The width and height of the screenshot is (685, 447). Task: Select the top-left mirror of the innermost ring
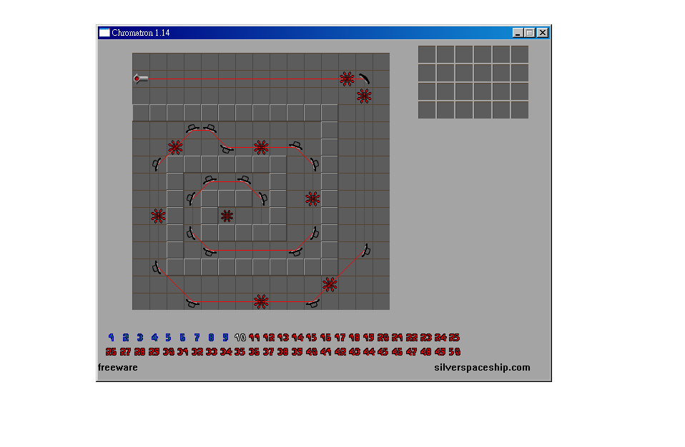(x=210, y=179)
